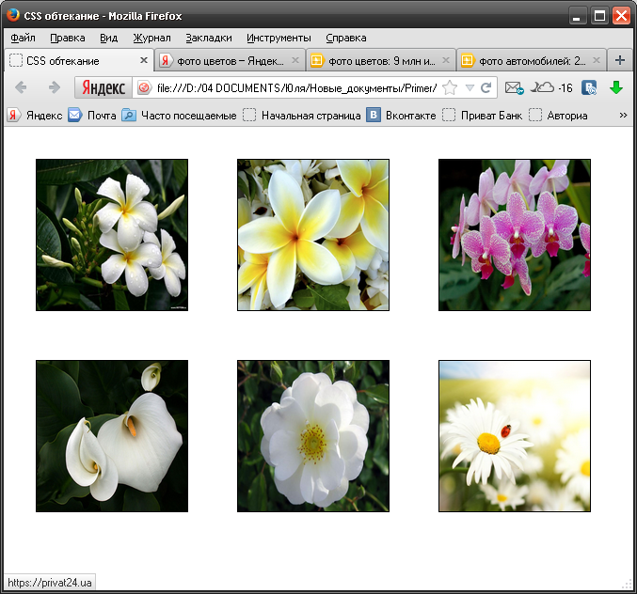637x594 pixels.
Task: Open the Yandex mail envelope toolbar icon
Action: pyautogui.click(x=513, y=87)
